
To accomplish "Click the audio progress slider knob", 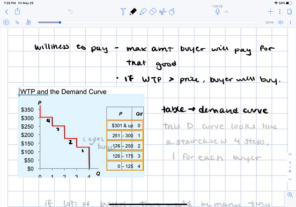I will pyautogui.click(x=60, y=23).
